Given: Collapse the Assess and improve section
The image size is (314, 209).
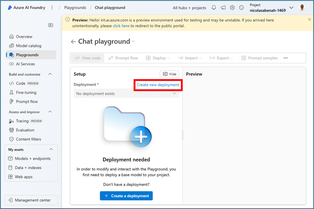Looking at the screenshot, I should pos(50,112).
